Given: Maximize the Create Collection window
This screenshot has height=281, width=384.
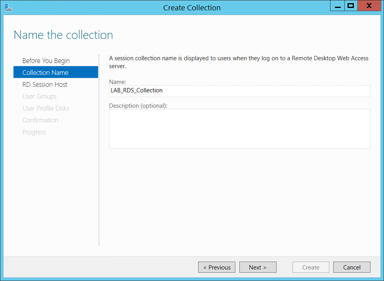Looking at the screenshot, I should (351, 6).
